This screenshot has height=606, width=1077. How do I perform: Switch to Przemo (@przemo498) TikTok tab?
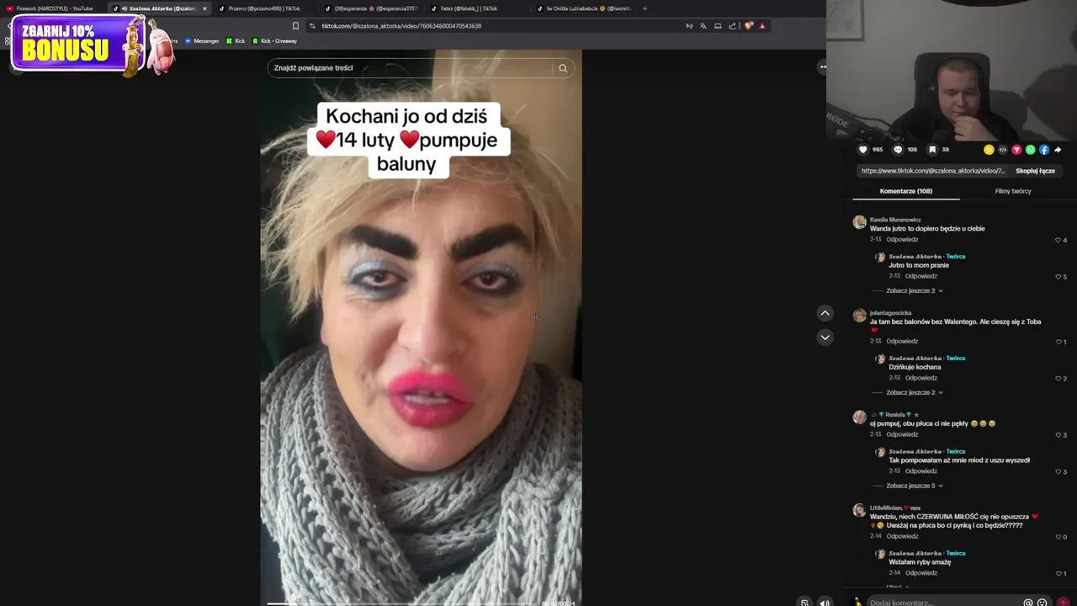point(264,8)
